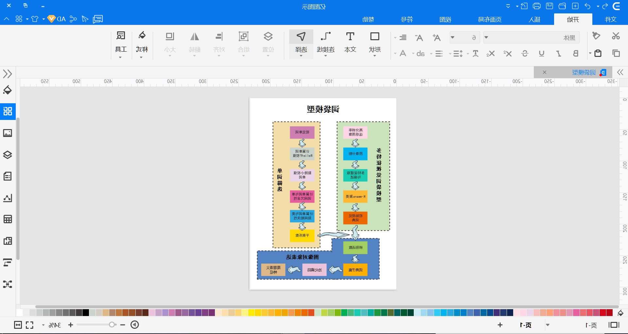Click the Share nodes icon
This screenshot has height=334, width=628.
(x=73, y=19)
